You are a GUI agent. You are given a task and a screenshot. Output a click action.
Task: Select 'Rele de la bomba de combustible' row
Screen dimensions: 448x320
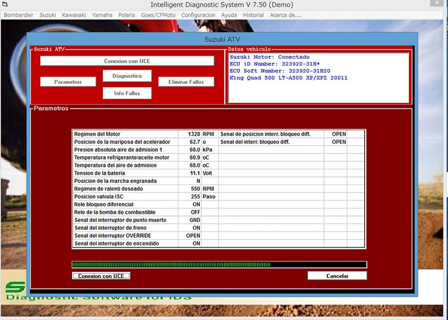(x=126, y=212)
